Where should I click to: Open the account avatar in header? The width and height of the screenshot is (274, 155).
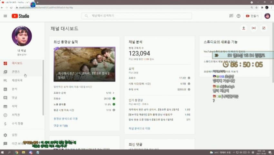click(x=267, y=16)
